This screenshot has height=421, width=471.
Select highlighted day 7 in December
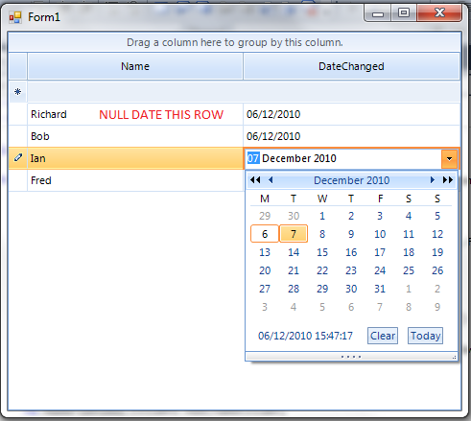coord(294,234)
